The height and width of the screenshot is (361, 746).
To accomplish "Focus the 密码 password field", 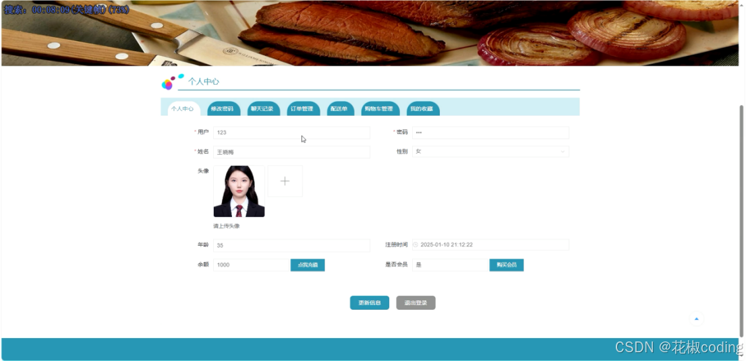I will point(490,133).
